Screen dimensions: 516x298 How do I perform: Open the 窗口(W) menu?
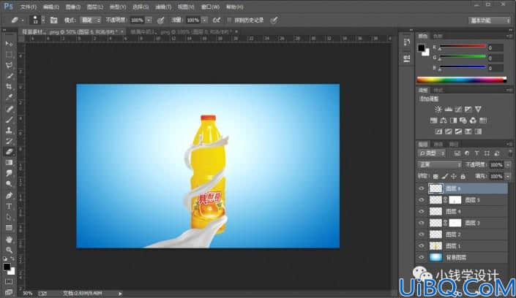(210, 7)
